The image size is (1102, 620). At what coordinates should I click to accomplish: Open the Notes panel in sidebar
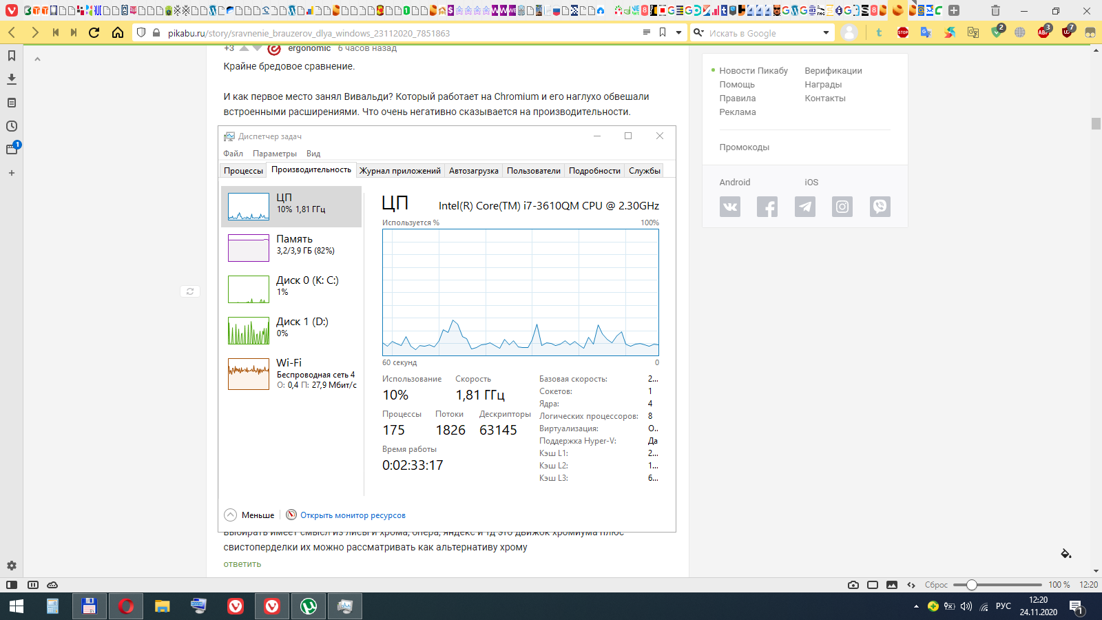tap(11, 103)
